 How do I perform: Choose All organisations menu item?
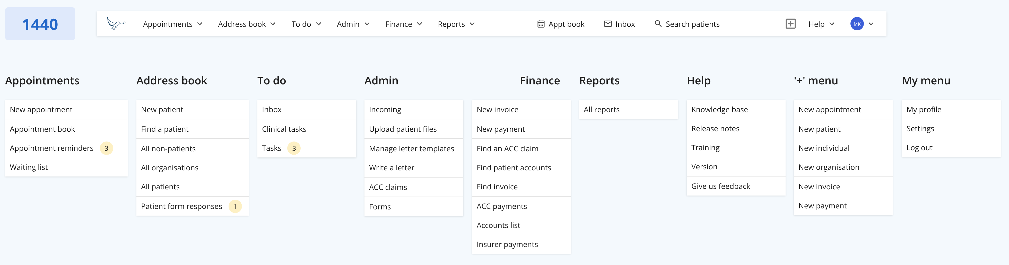tap(192, 167)
